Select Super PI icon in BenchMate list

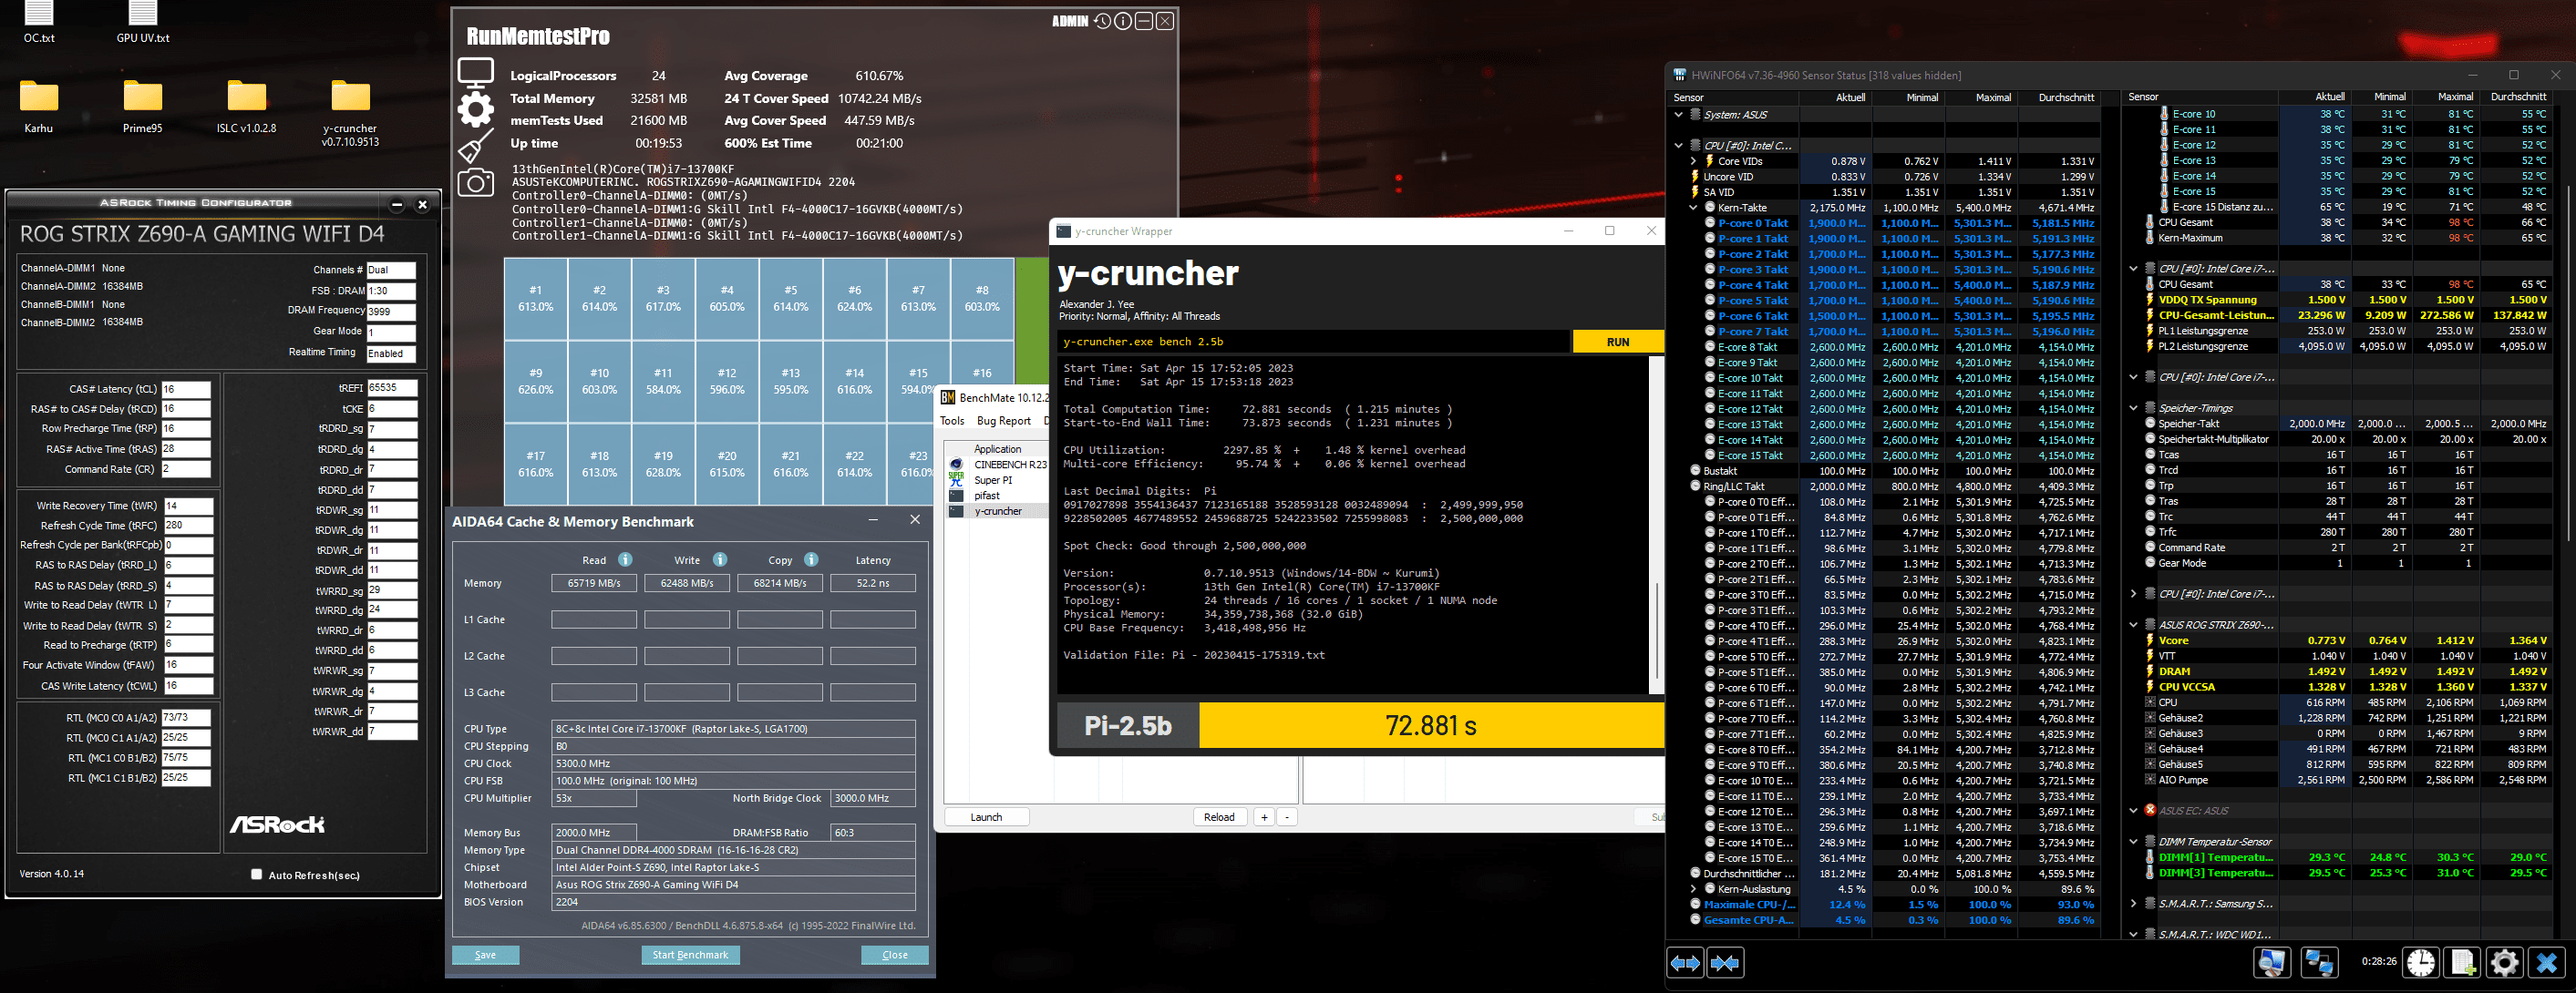pos(956,479)
